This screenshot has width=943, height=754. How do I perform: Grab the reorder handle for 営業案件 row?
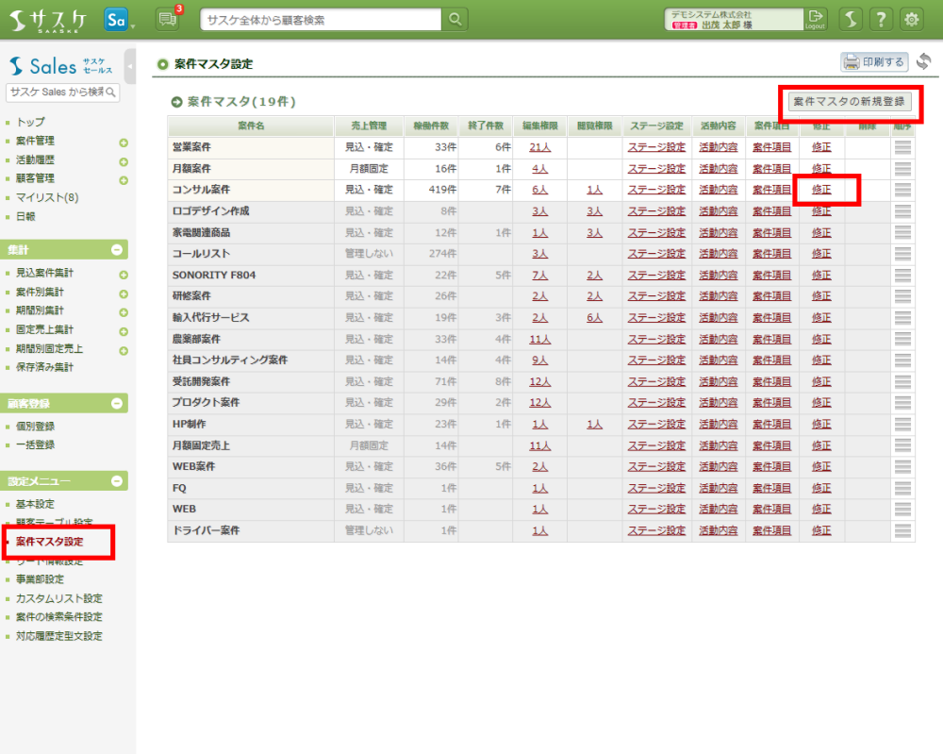[902, 147]
